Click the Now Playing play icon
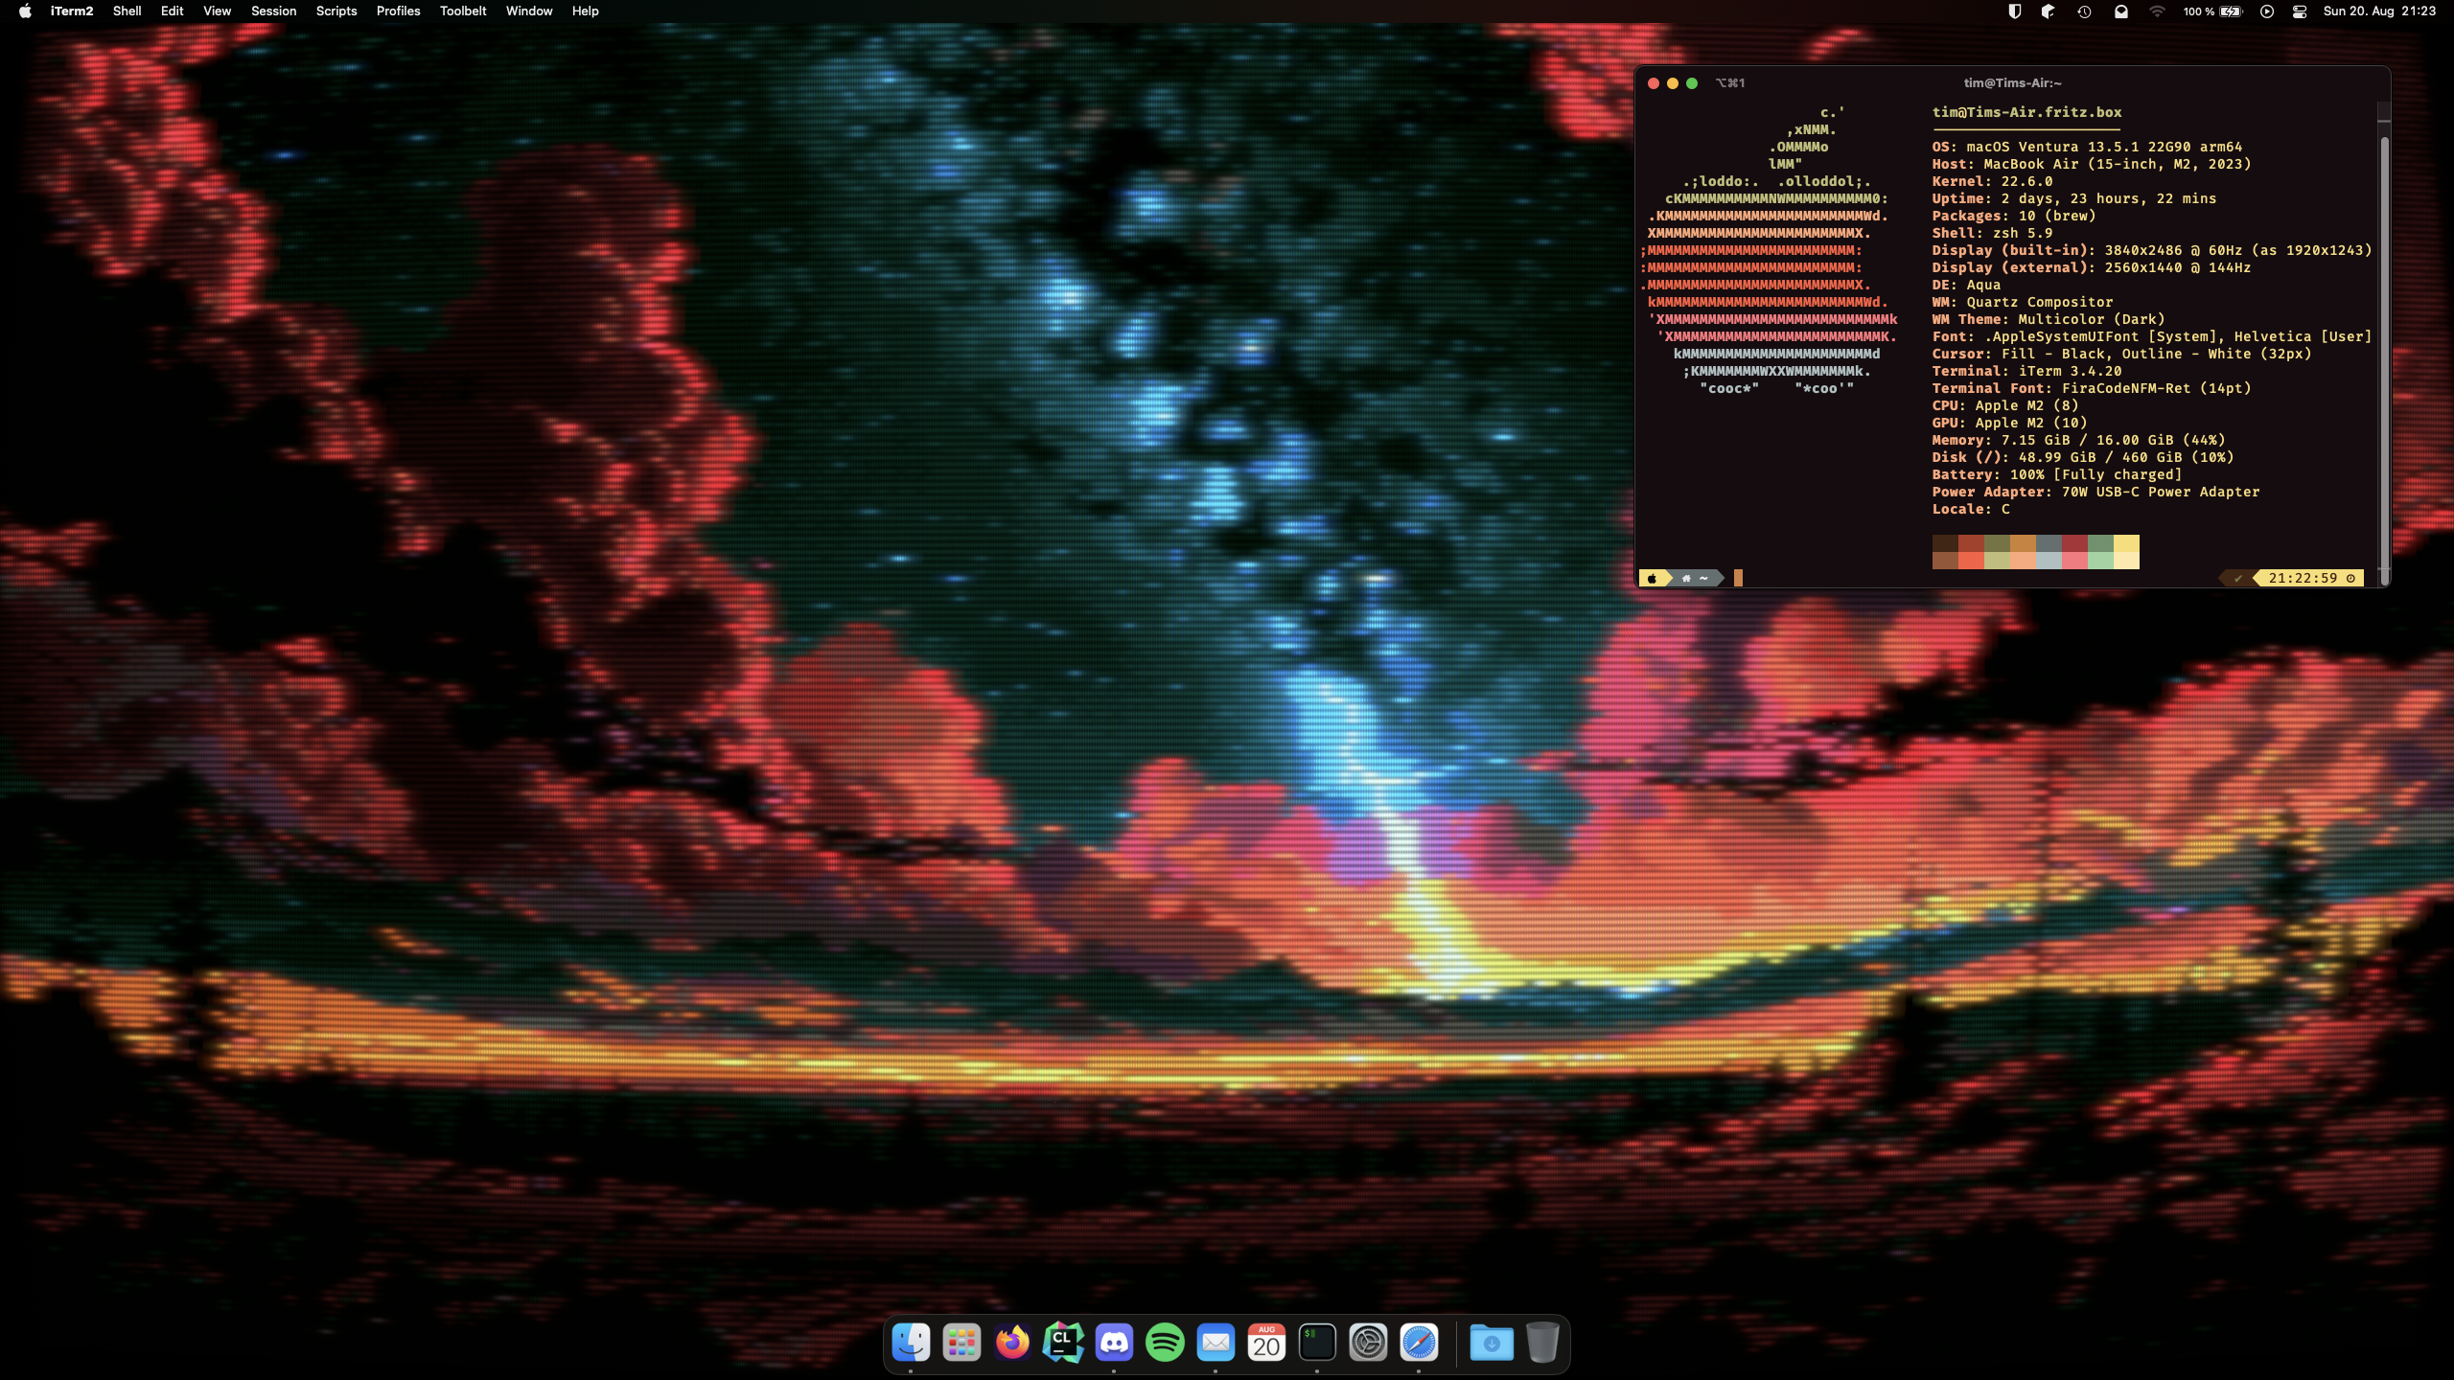This screenshot has height=1380, width=2454. click(2266, 11)
